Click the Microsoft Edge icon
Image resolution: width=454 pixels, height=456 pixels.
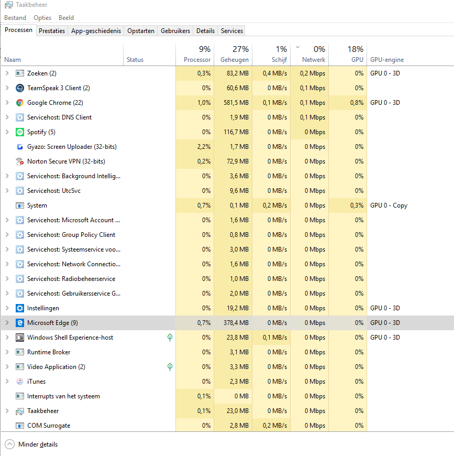click(x=20, y=323)
